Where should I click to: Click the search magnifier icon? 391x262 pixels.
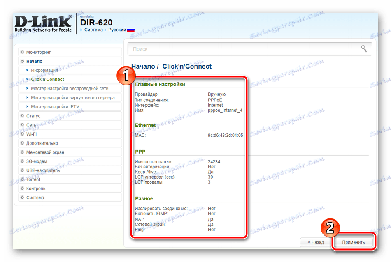pos(364,48)
